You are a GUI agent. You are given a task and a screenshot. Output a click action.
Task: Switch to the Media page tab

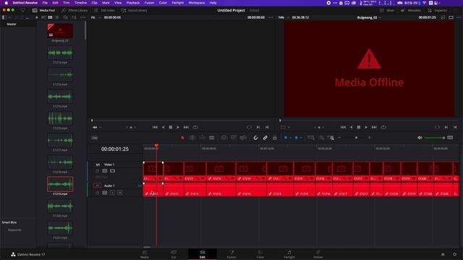[x=145, y=254]
